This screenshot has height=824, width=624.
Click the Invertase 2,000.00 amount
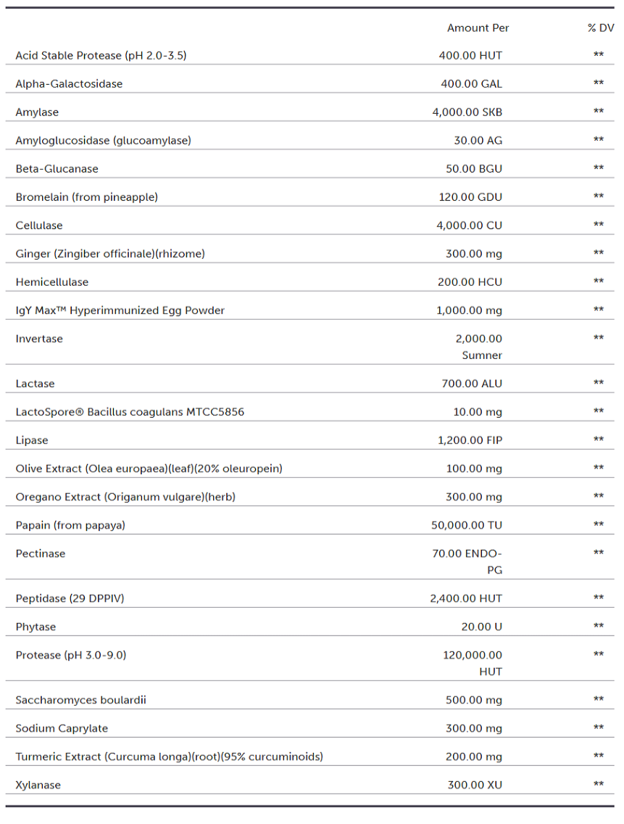pos(478,339)
